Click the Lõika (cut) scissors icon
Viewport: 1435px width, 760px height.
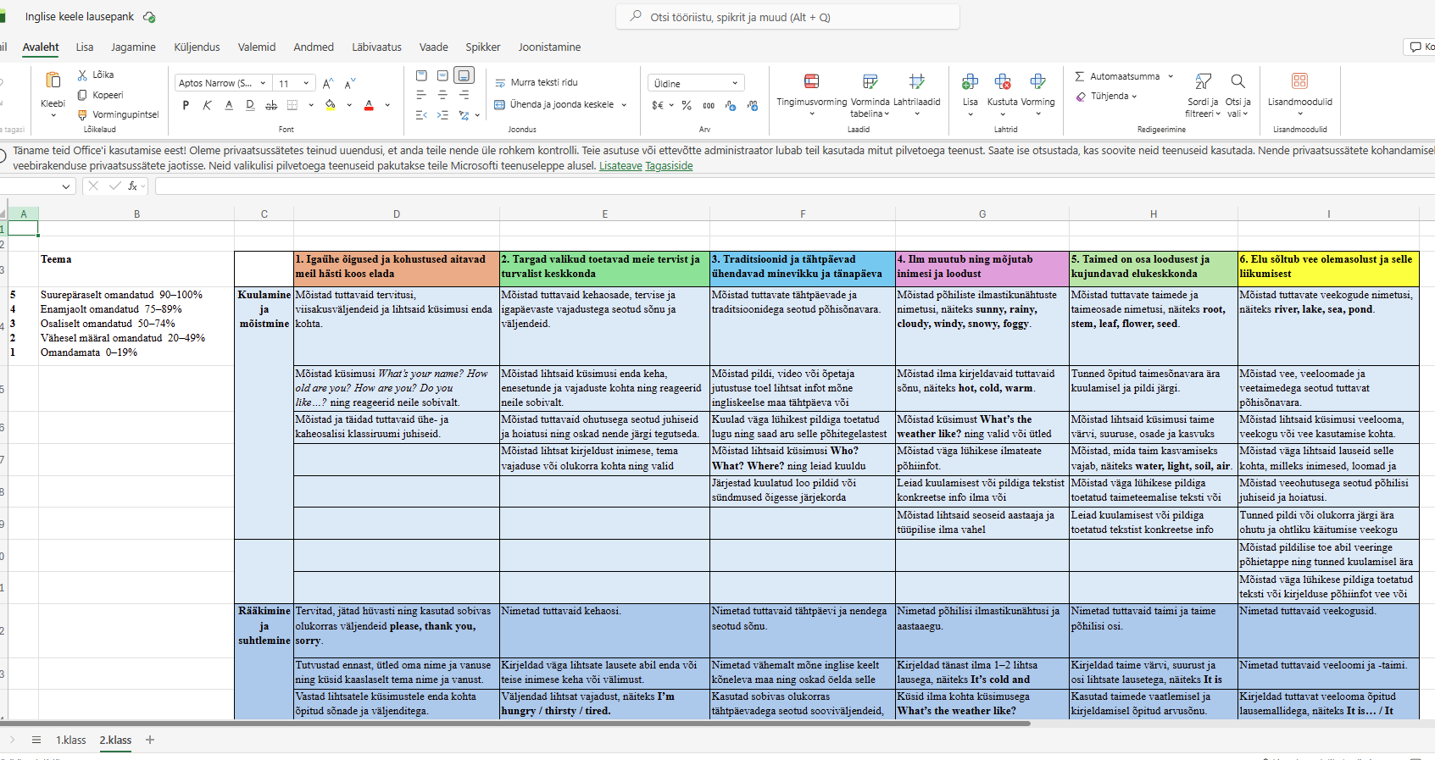point(82,75)
